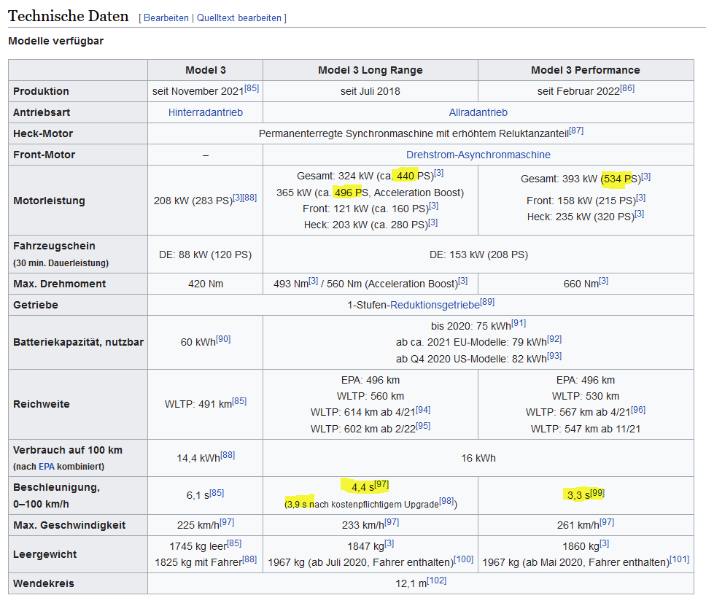Click the DE: 153 kW (208 PS) cell
Image resolution: width=706 pixels, height=606 pixels.
478,255
